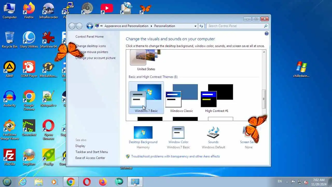Select the PeaZip desktop shortcut
Screen dimensions: 332x187
(49, 158)
